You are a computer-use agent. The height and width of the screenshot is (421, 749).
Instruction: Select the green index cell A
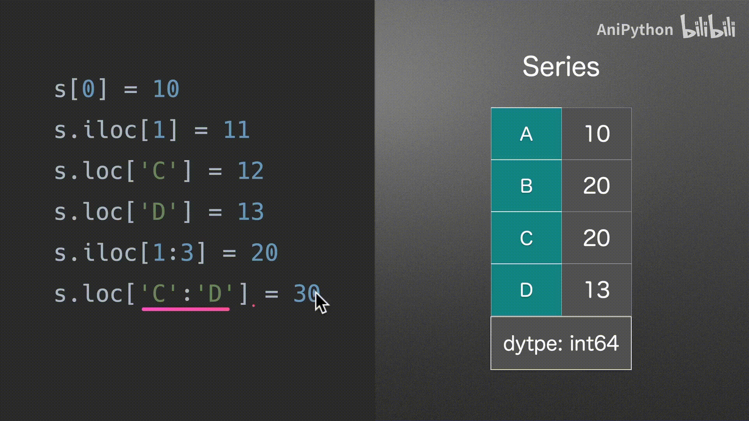point(526,134)
